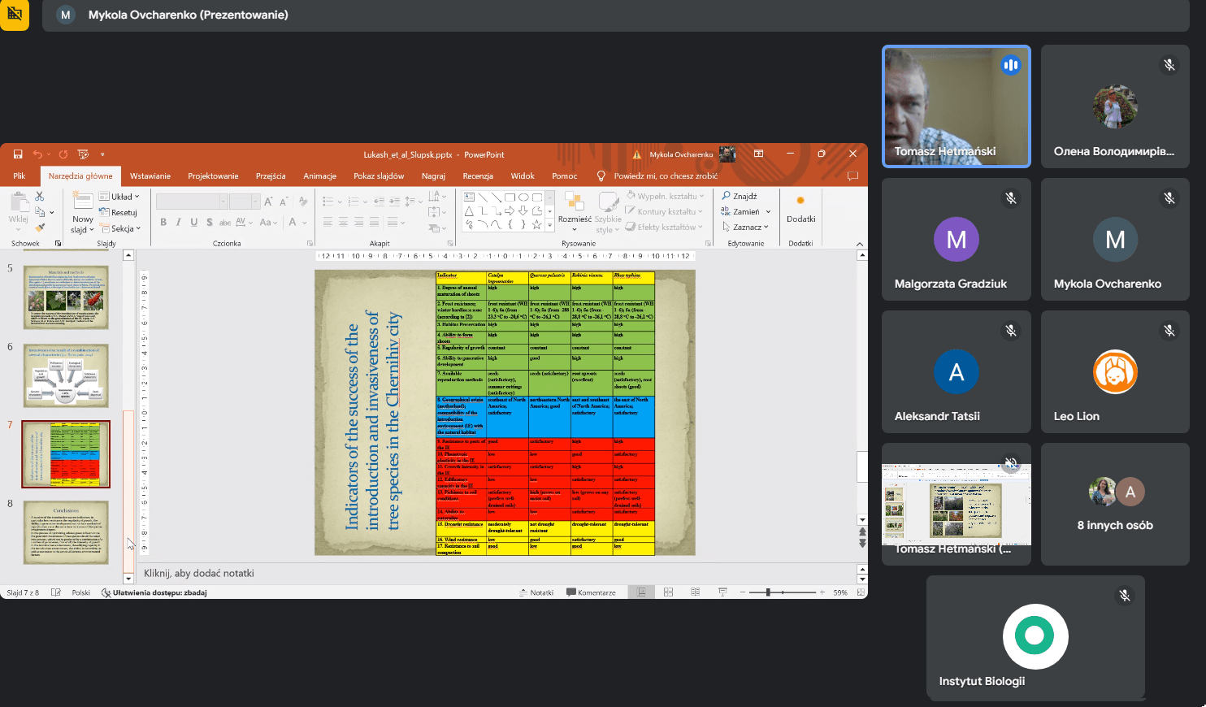The image size is (1206, 707).
Task: Click the Format Painter brush icon
Action: tap(40, 228)
